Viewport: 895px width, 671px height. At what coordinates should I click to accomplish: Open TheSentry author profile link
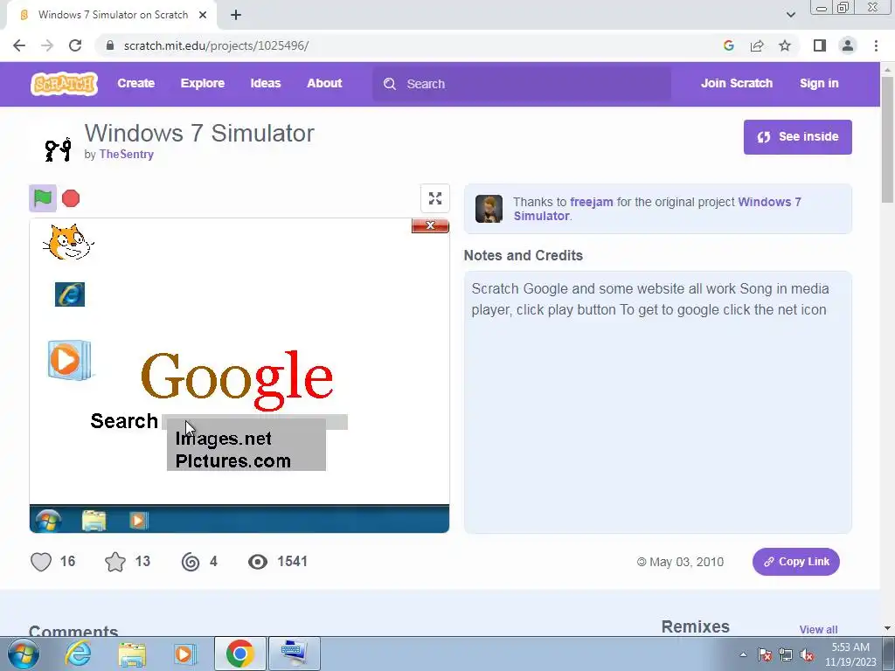pos(126,154)
